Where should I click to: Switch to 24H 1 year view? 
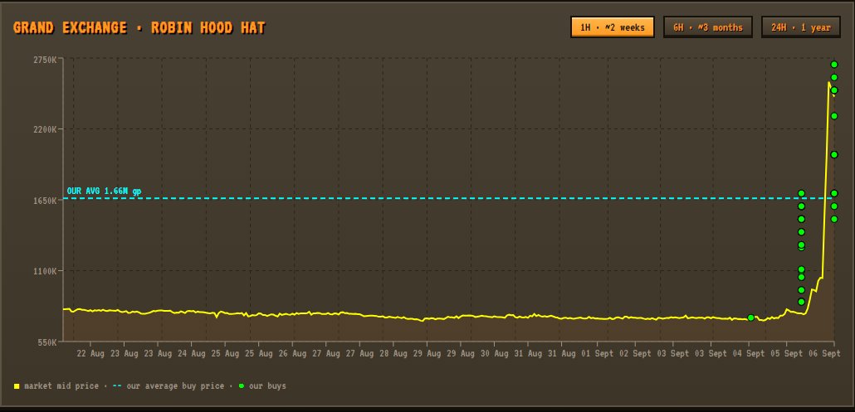[801, 27]
